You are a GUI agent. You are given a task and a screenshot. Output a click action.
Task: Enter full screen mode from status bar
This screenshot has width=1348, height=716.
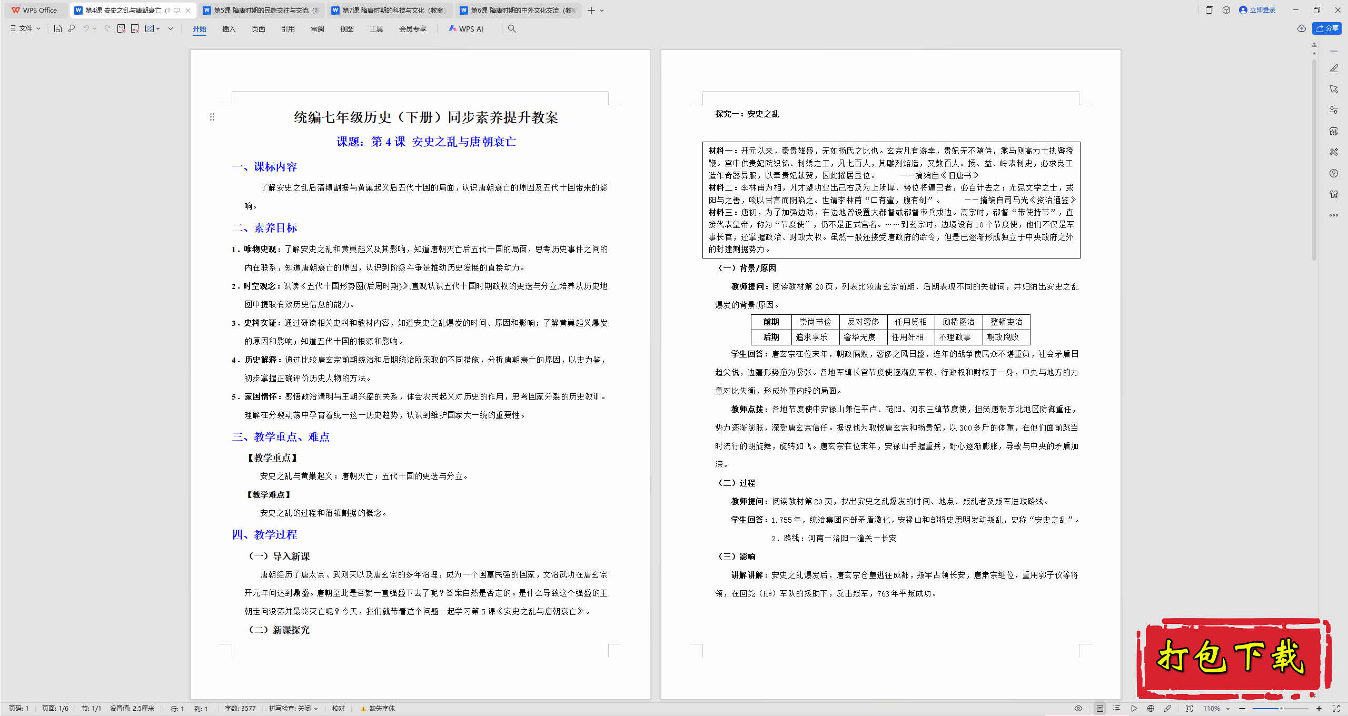coord(1336,709)
